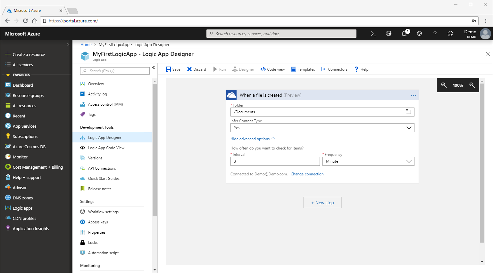Click the OneDrive cloud trigger icon

pyautogui.click(x=231, y=95)
